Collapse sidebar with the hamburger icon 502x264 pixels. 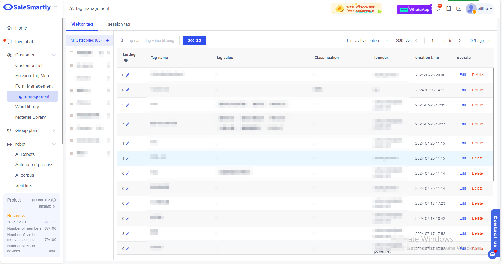pyautogui.click(x=55, y=7)
